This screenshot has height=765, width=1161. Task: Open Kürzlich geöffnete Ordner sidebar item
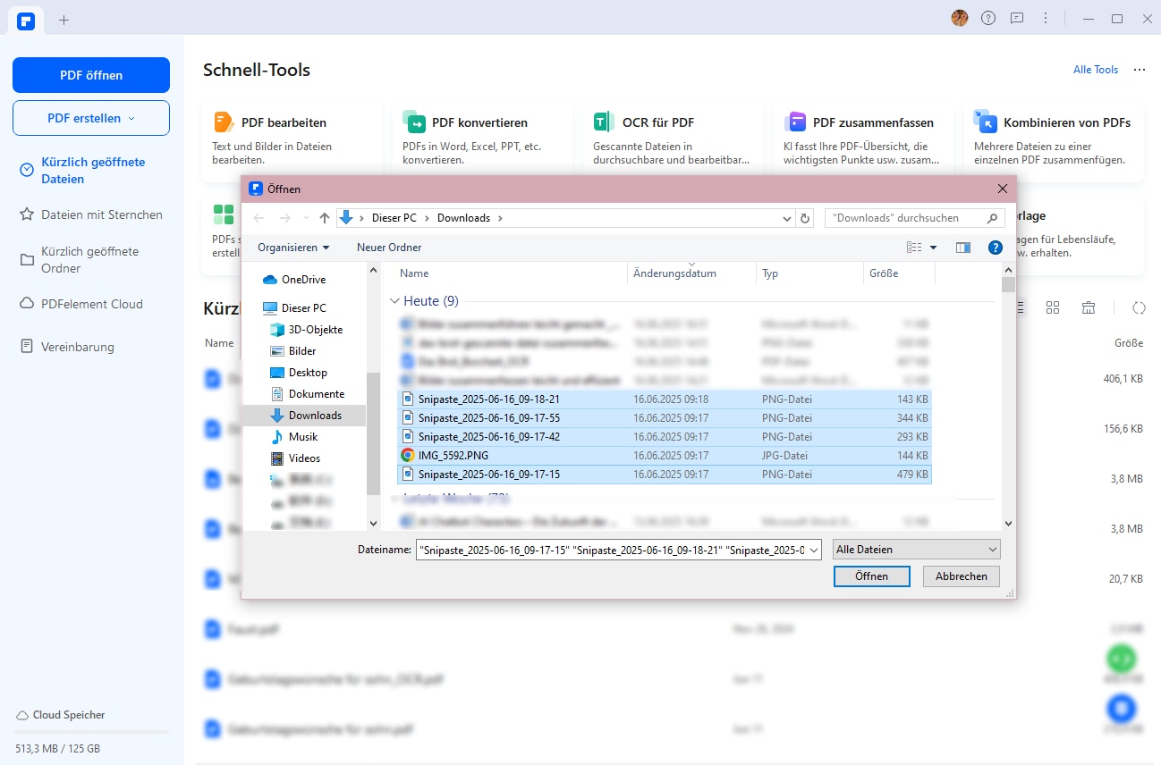point(92,260)
